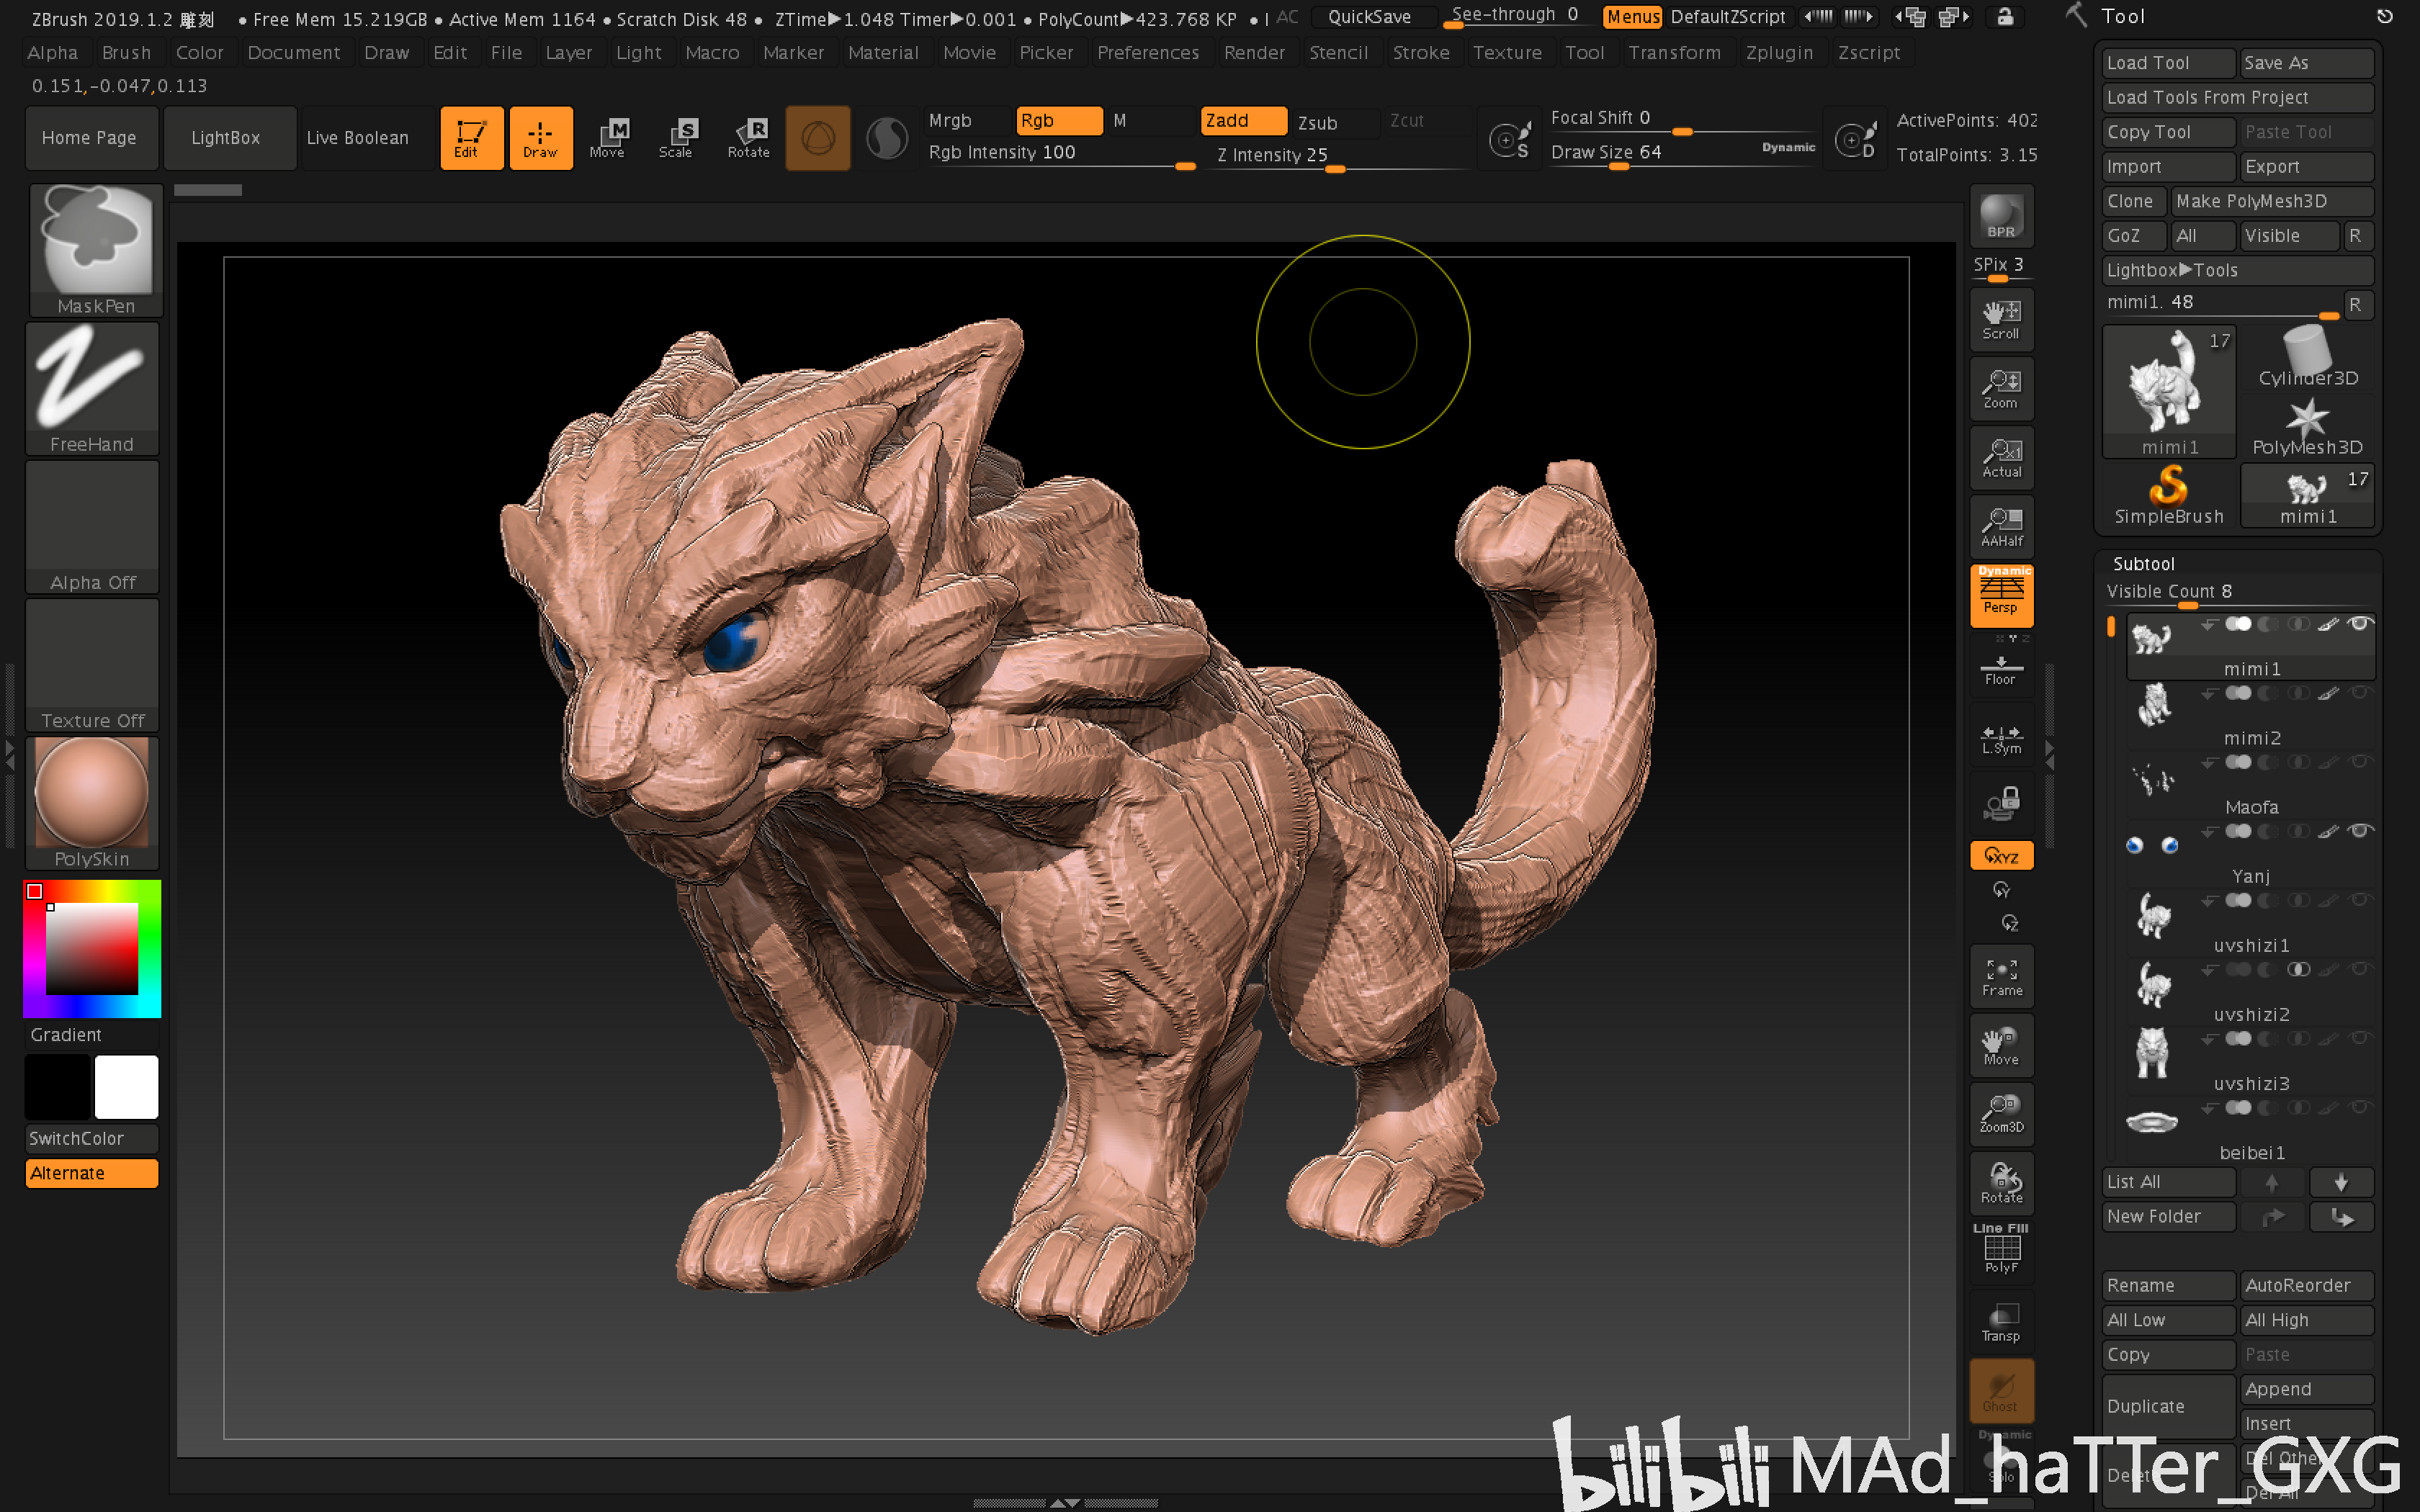Image resolution: width=2420 pixels, height=1512 pixels.
Task: Click the Zoom canvas icon
Action: (x=2001, y=389)
